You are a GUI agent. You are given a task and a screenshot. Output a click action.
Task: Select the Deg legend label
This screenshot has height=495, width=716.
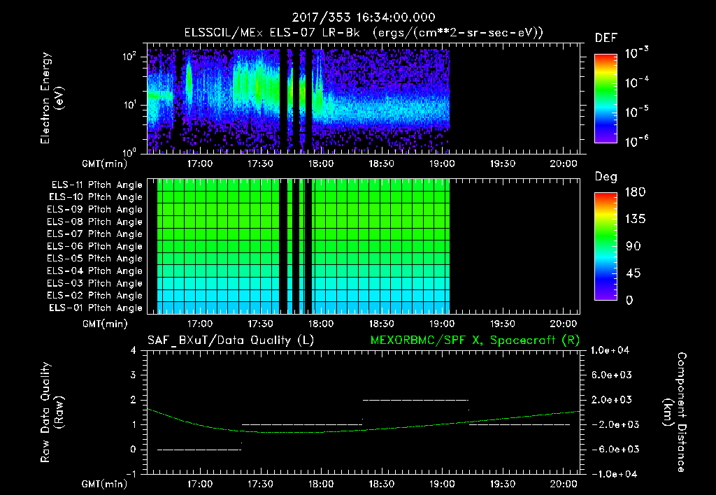pos(606,177)
